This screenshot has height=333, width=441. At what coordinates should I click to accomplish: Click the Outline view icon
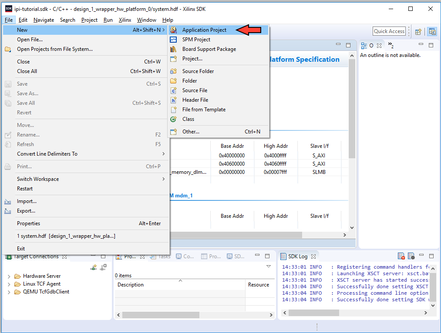pyautogui.click(x=364, y=46)
